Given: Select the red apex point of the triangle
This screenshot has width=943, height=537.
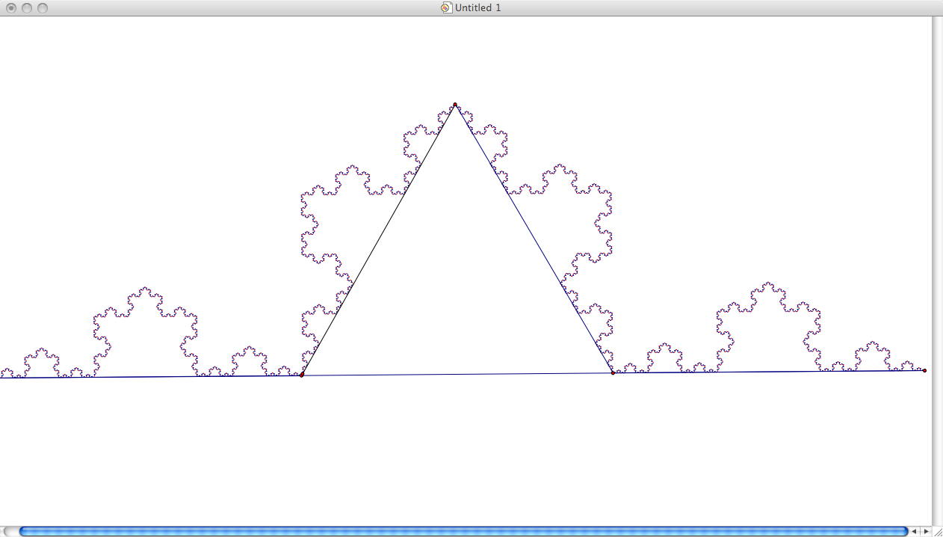Looking at the screenshot, I should [x=454, y=105].
